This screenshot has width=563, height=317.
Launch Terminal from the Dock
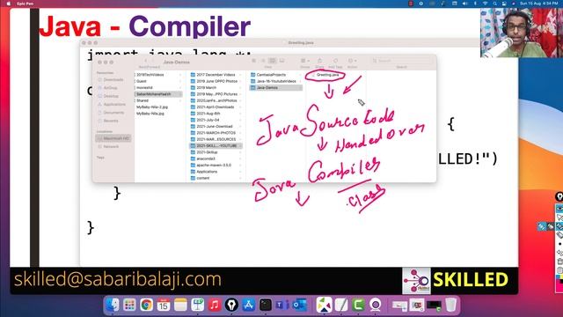click(266, 305)
